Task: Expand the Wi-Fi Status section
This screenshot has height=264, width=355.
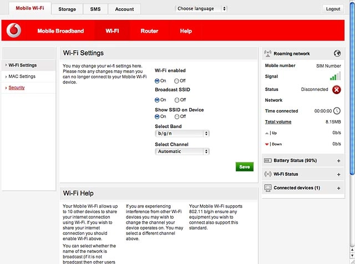Action: (x=338, y=174)
